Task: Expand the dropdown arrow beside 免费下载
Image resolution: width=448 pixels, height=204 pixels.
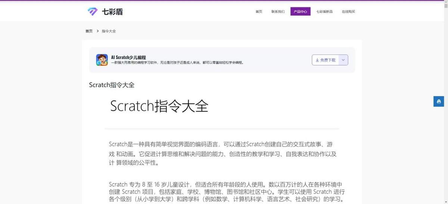Action: click(343, 60)
